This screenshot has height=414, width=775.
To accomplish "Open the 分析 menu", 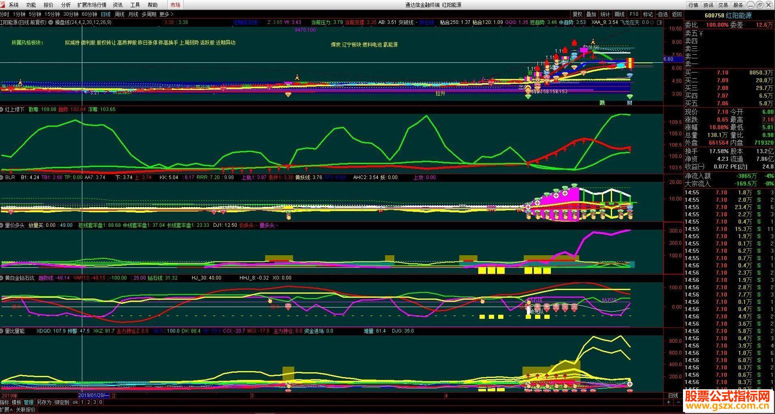I will pos(66,5).
